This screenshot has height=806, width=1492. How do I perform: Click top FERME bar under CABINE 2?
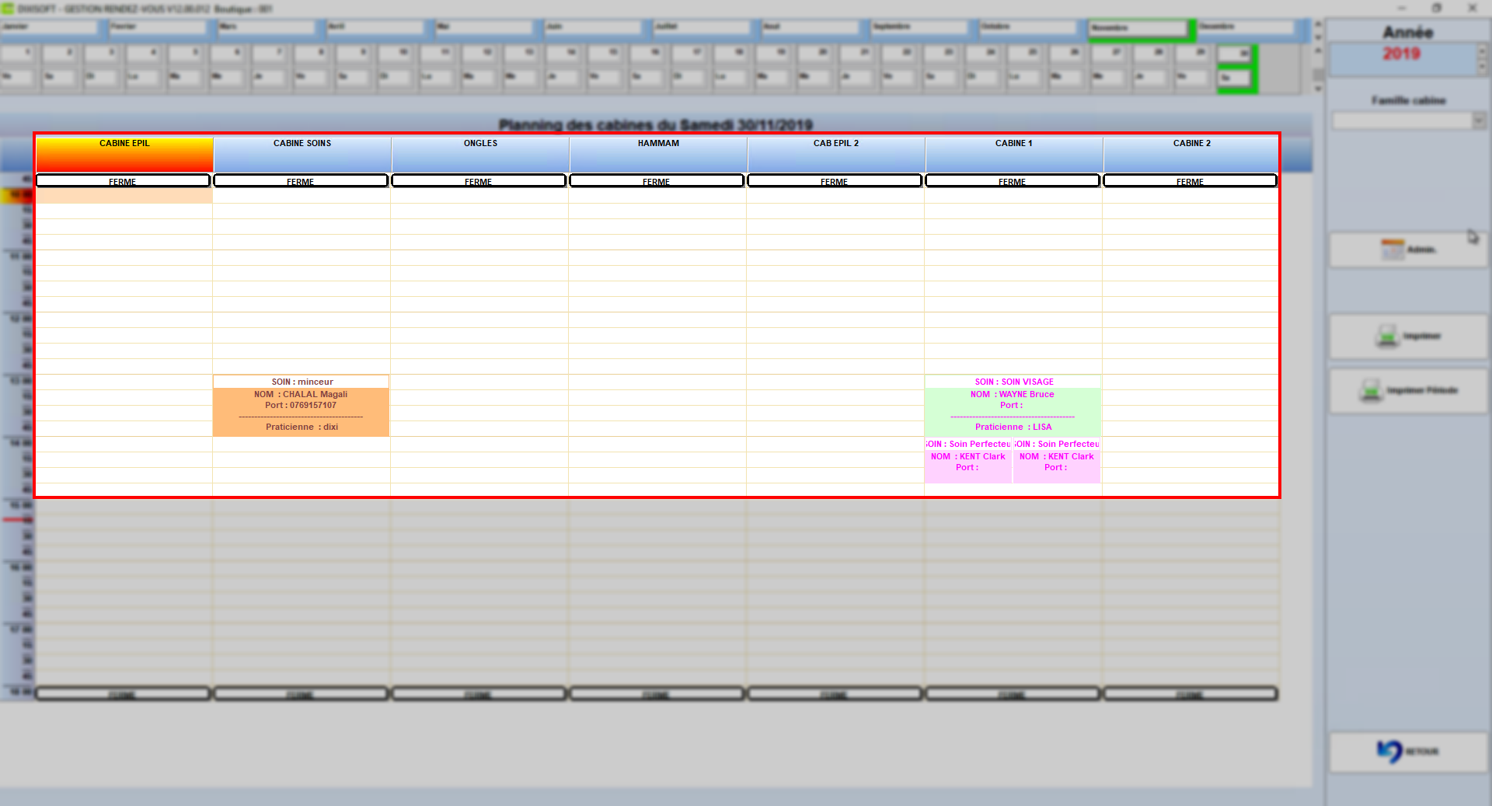[x=1190, y=180]
